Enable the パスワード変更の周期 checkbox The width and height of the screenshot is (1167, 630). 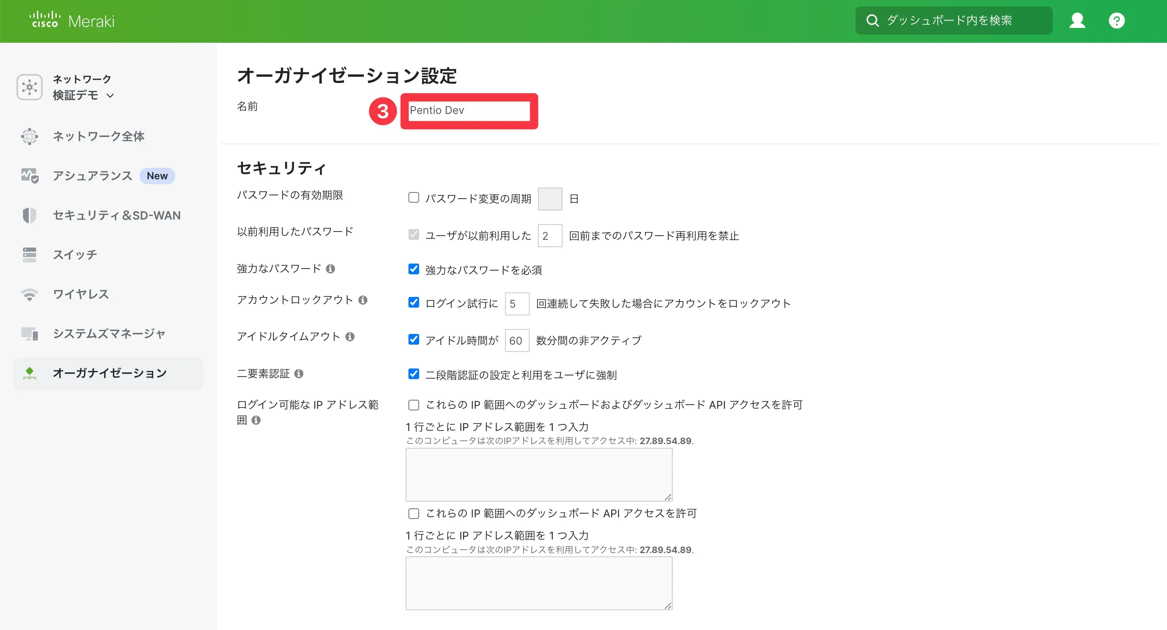click(x=414, y=197)
